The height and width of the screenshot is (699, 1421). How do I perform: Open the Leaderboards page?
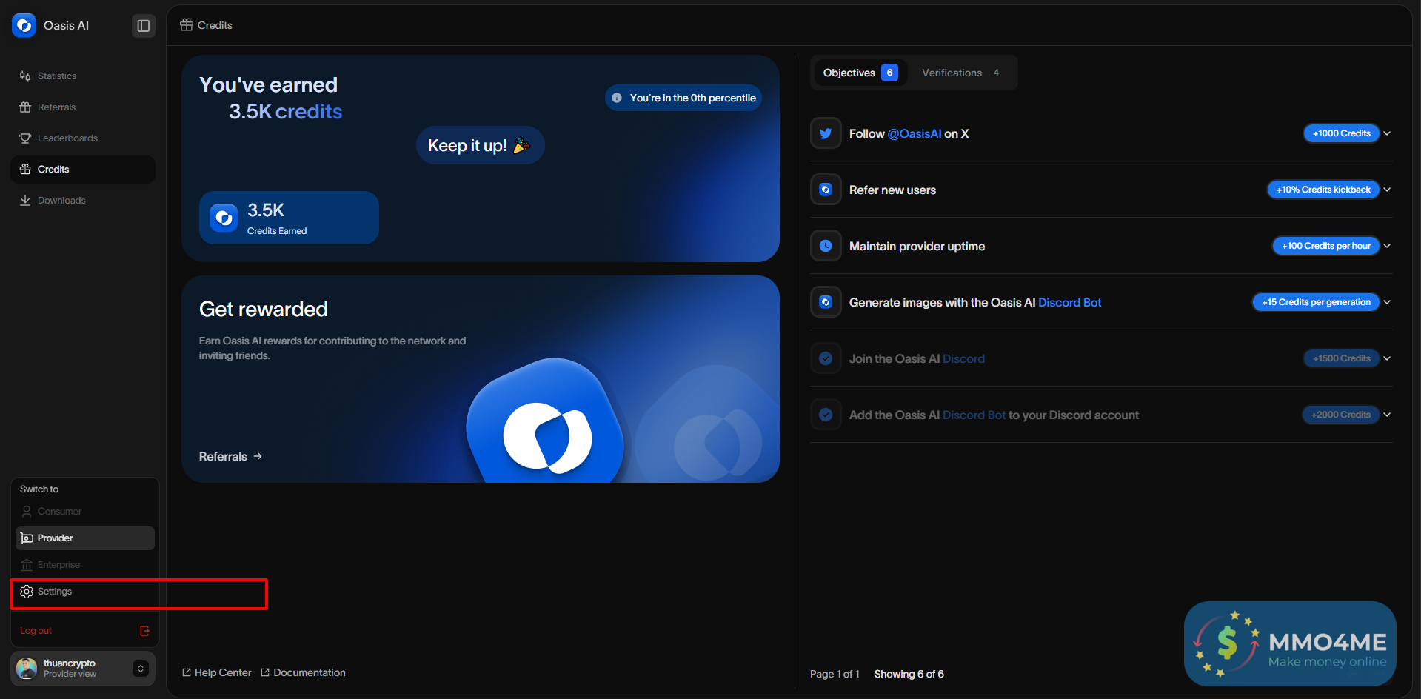coord(83,138)
